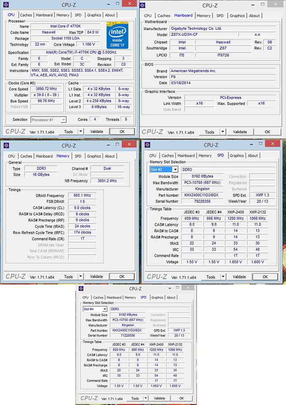Screen dimensions: 286x405
Task: Click the NB Frequency value 3691.2 MHz
Action: click(x=107, y=181)
